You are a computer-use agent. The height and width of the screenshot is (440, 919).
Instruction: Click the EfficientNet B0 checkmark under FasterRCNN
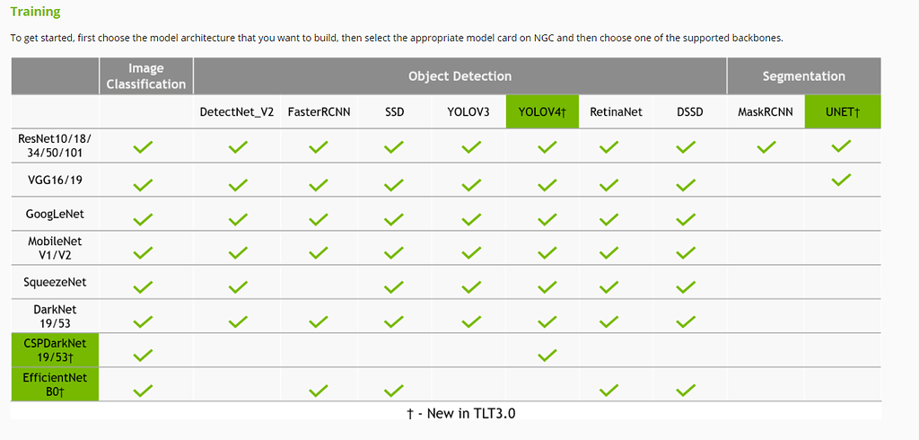319,390
